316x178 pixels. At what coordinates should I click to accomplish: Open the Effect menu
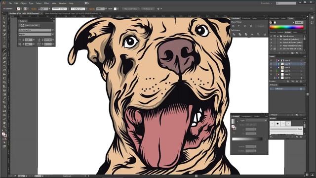coord(47,3)
